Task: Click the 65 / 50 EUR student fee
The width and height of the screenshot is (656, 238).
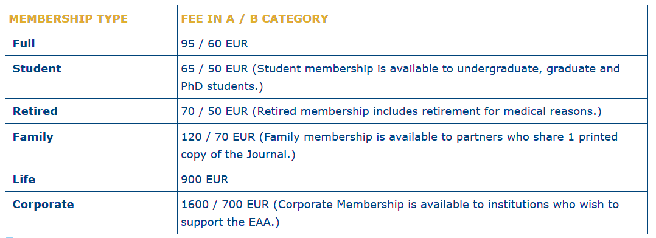Action: 215,69
